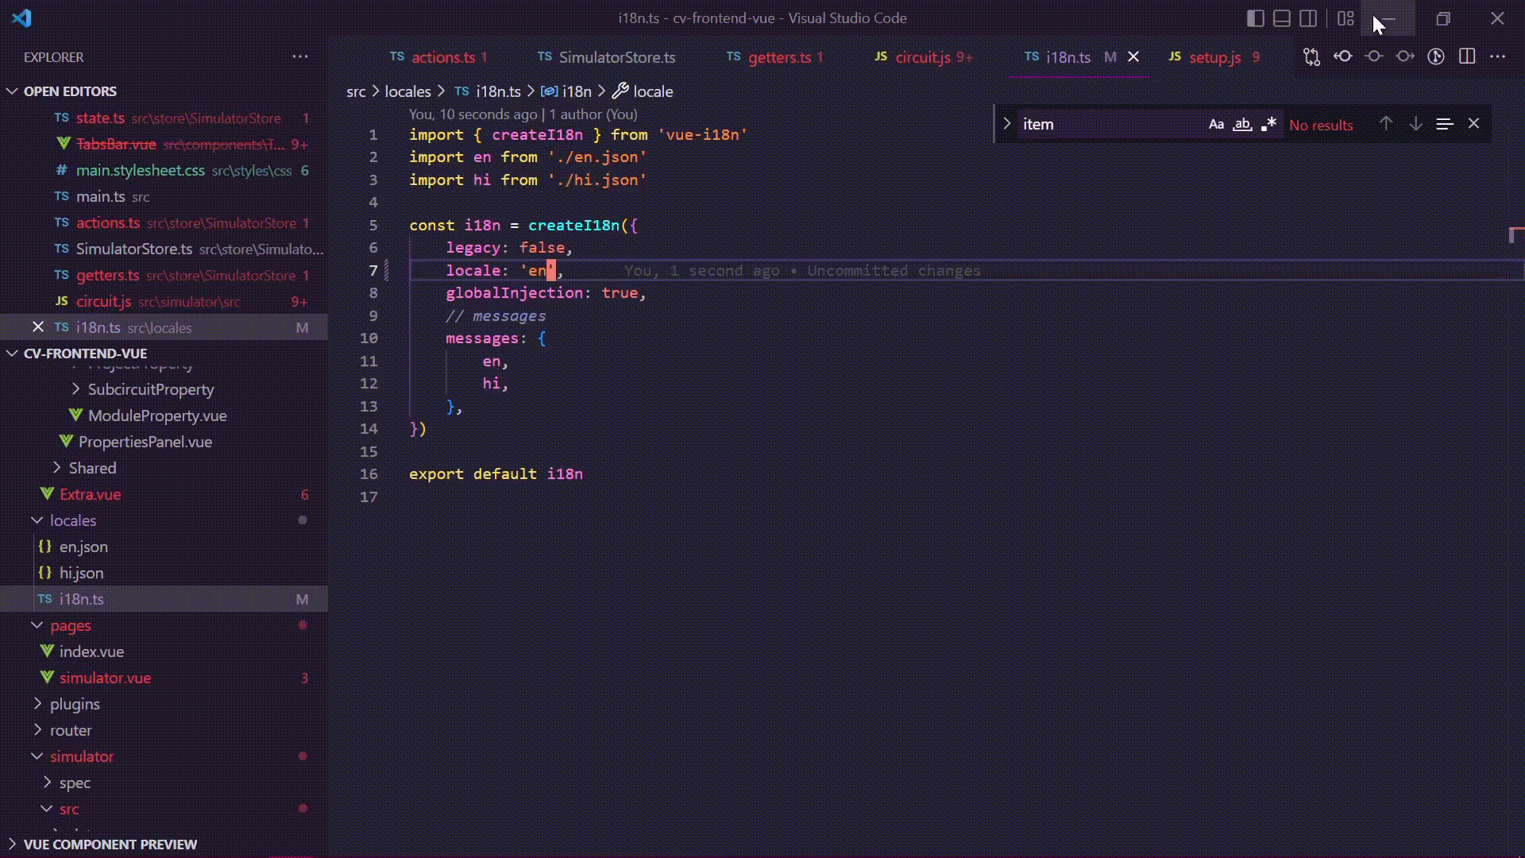Switch to the SimulatorStore.ts tab
This screenshot has height=858, width=1525.
(x=616, y=56)
